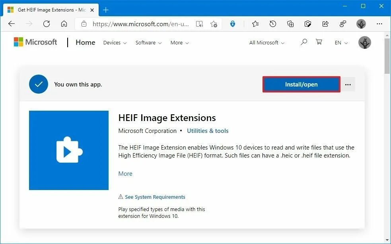Add this page to favorites

214,24
